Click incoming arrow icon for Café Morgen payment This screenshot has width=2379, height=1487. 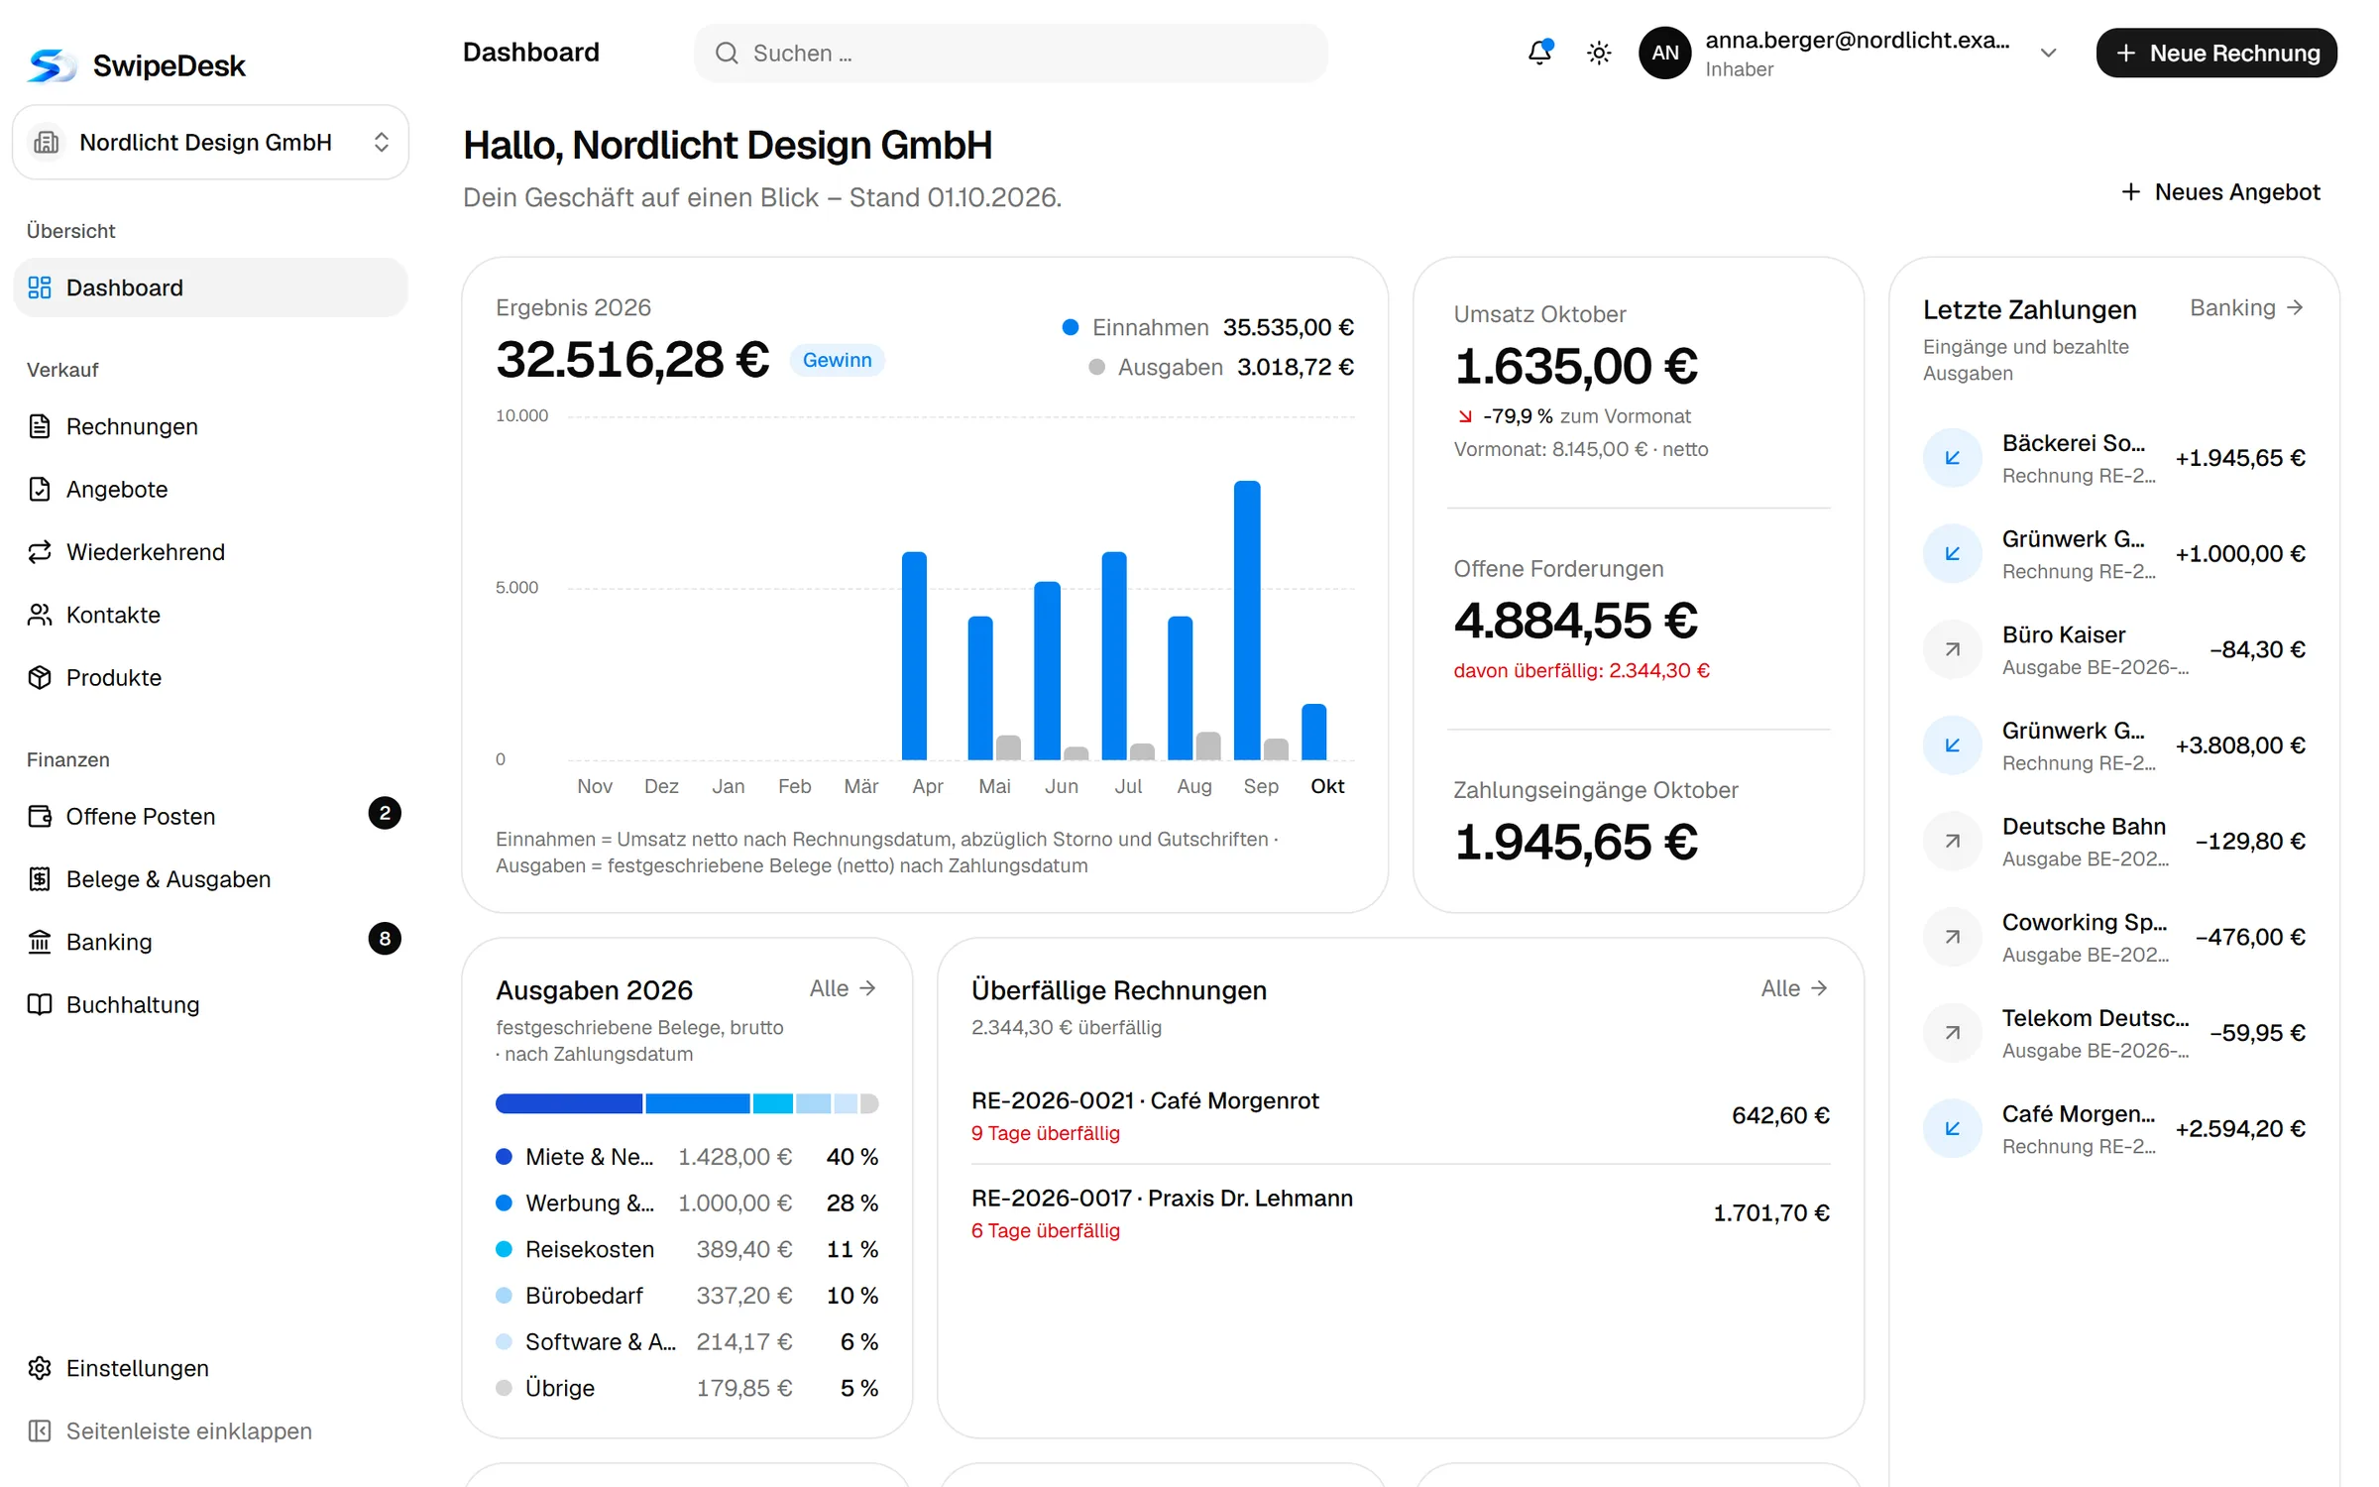pos(1952,1128)
